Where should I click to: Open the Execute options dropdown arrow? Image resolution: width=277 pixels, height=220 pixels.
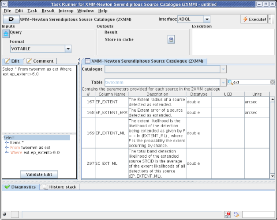[270, 19]
